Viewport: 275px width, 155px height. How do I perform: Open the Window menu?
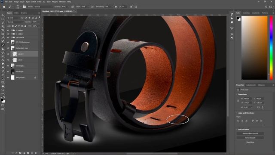62,2
